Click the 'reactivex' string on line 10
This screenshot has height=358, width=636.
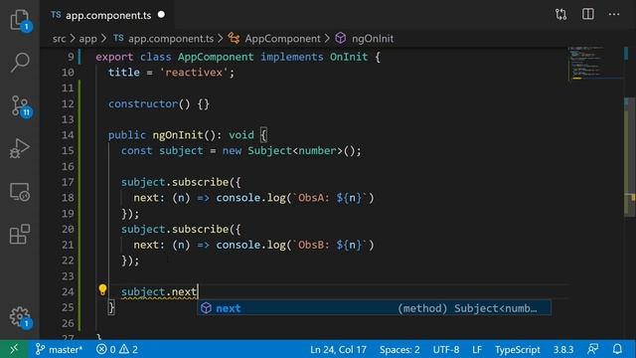click(x=194, y=73)
